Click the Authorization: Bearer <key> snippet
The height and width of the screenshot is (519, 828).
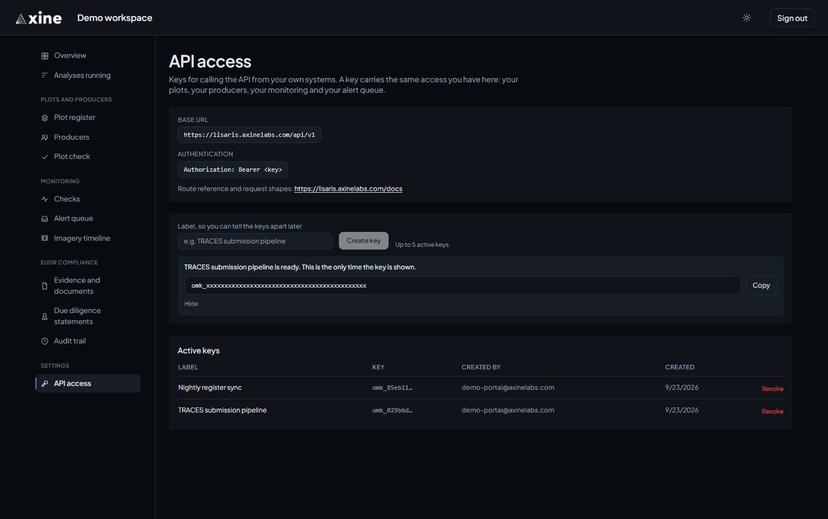[x=233, y=170]
